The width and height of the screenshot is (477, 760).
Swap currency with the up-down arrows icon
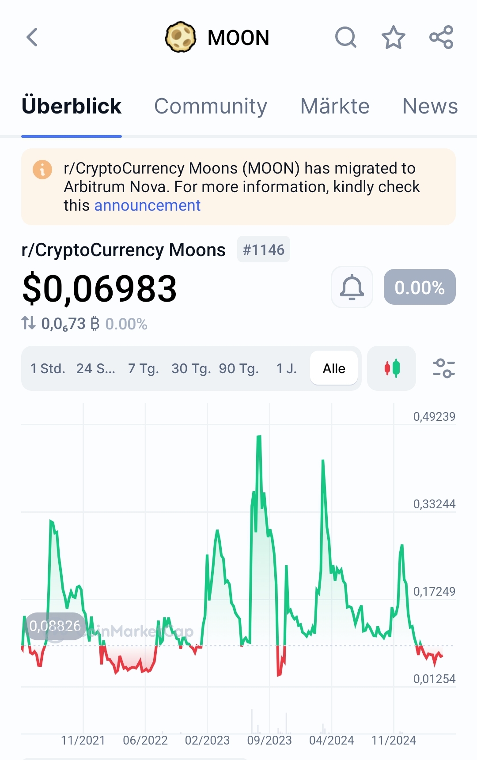[x=29, y=323]
